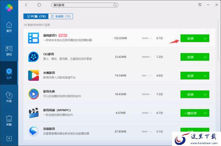The width and height of the screenshot is (221, 146).
Task: Click the 67.85MB size of 迅雷影音
Action: (120, 132)
